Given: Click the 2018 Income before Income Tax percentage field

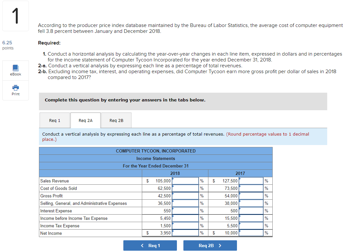Looking at the screenshot, I should pyautogui.click(x=185, y=218).
